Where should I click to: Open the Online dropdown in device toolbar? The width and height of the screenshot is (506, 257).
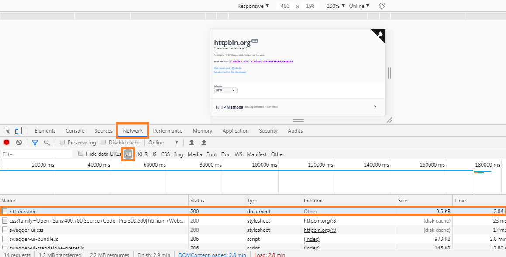[x=359, y=6]
